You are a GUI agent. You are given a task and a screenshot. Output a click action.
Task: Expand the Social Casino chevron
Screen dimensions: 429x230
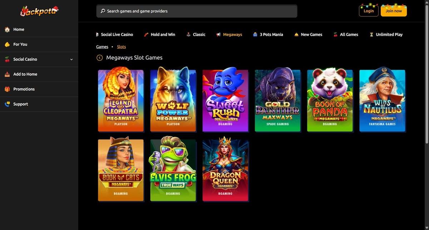(x=71, y=60)
